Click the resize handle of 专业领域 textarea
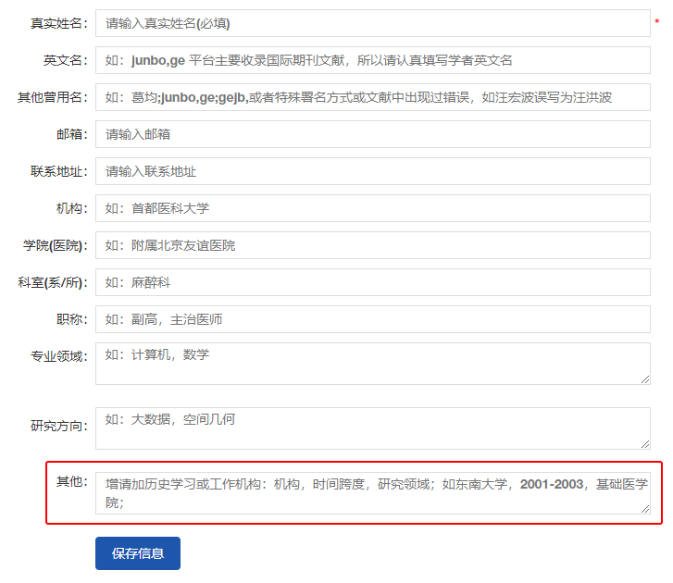The image size is (673, 583). [x=645, y=379]
